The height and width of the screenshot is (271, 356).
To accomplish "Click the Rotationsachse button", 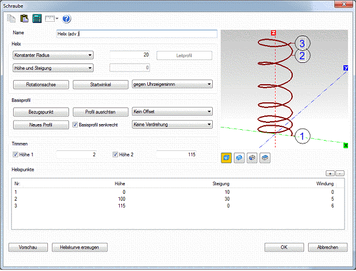I will (x=41, y=85).
